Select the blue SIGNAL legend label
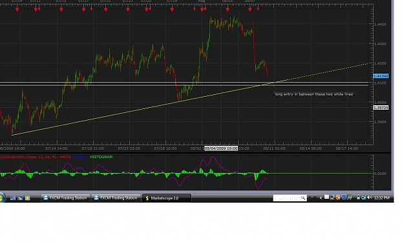The height and width of the screenshot is (242, 404). [x=80, y=157]
